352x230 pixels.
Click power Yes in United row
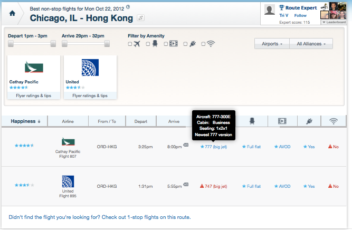309,186
